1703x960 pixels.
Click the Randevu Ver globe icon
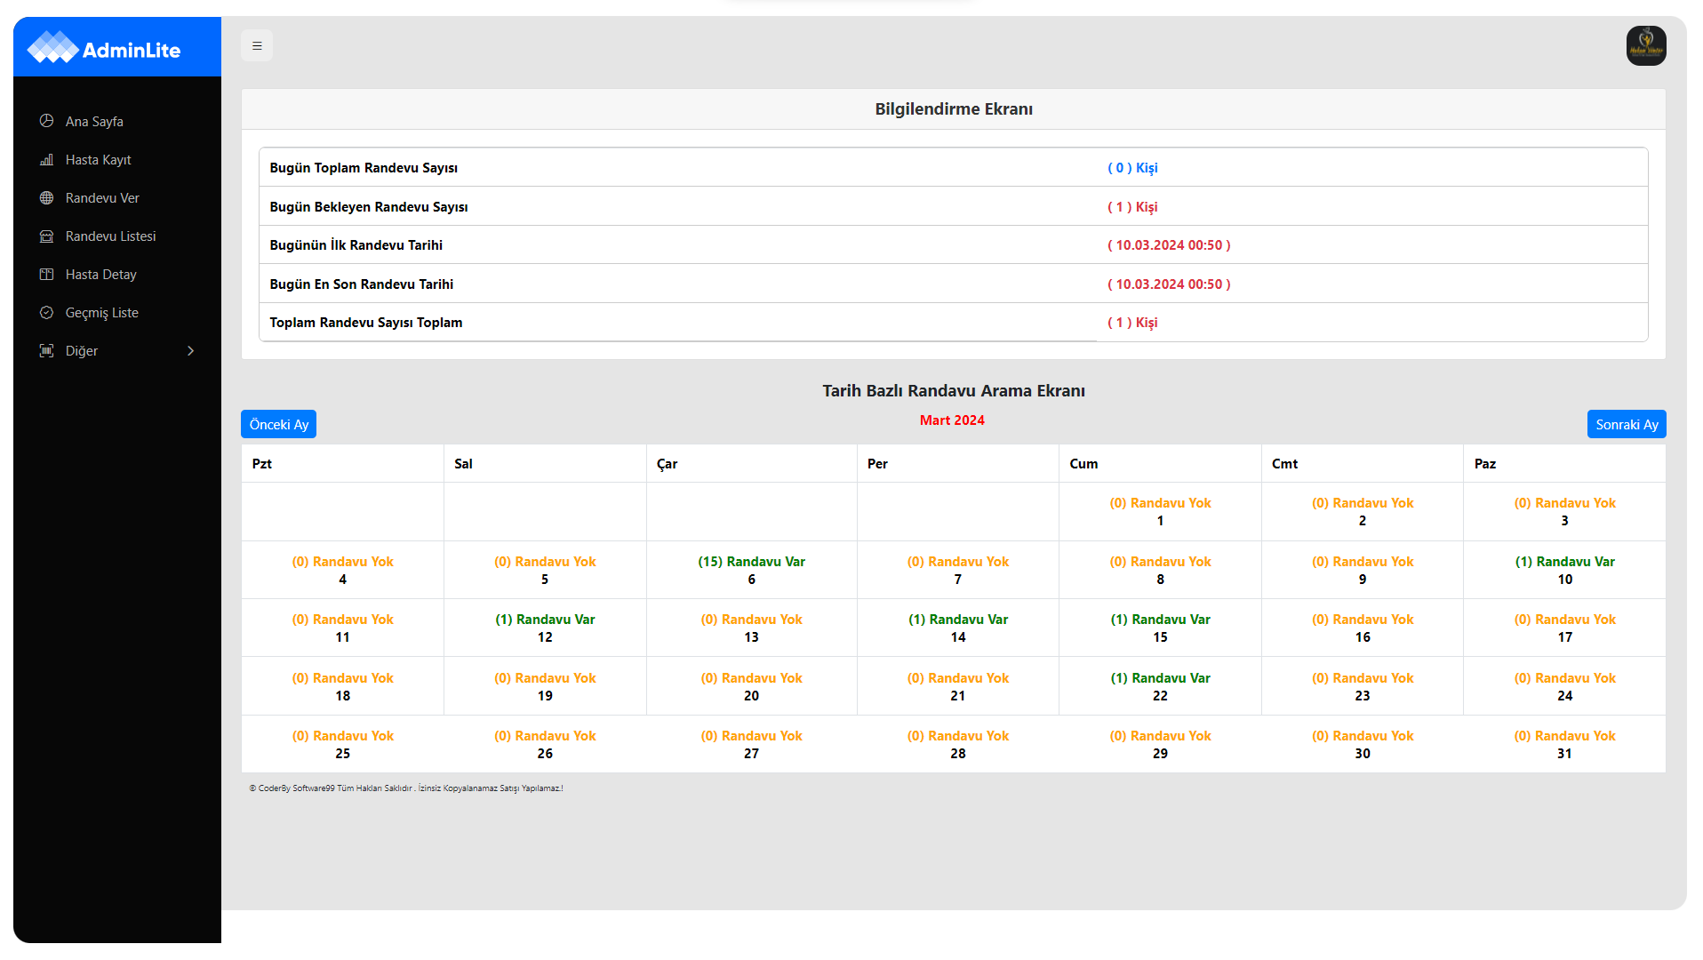[47, 197]
